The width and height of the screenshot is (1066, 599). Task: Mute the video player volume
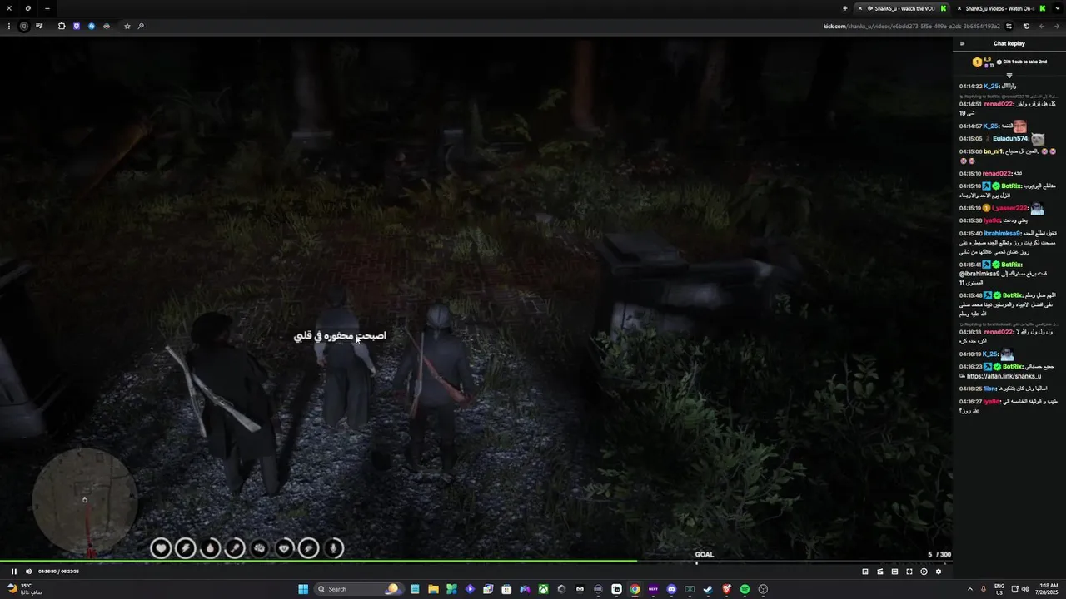click(28, 572)
